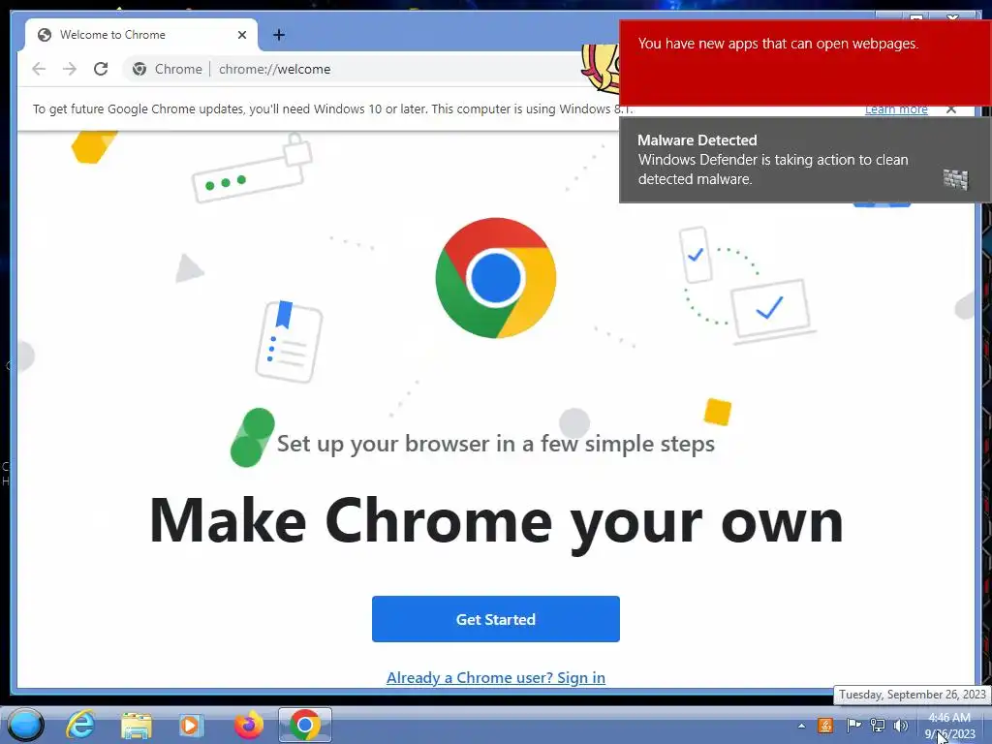Click the Java update tray icon
The image size is (992, 744).
825,725
